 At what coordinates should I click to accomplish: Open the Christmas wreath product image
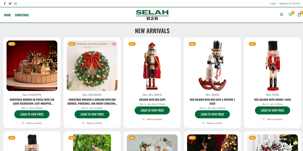[92, 66]
